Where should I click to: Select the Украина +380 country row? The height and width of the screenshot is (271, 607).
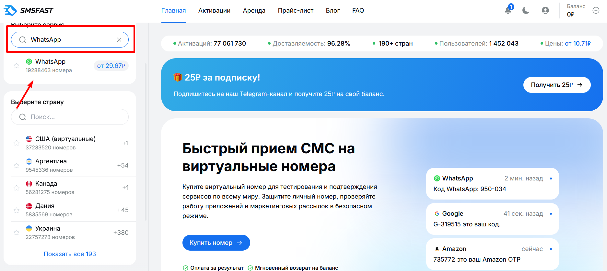click(73, 233)
